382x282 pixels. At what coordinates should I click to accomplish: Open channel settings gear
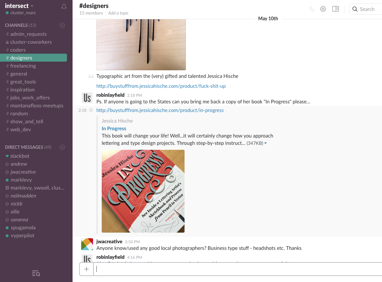[323, 9]
